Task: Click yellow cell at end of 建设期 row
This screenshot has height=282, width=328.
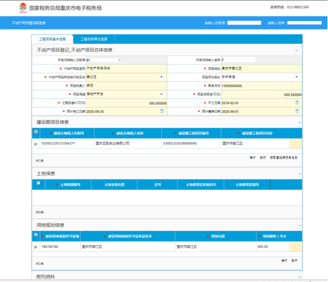Action: point(296,143)
